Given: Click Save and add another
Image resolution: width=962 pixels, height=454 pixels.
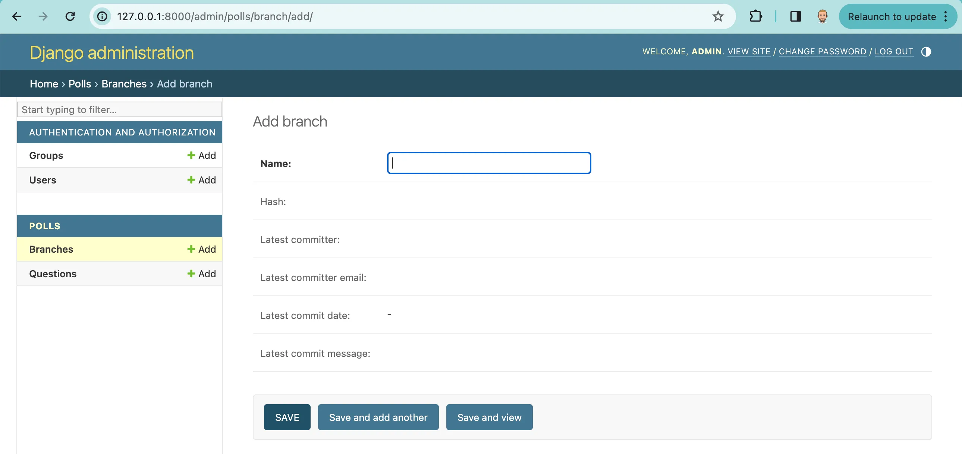Looking at the screenshot, I should point(378,417).
